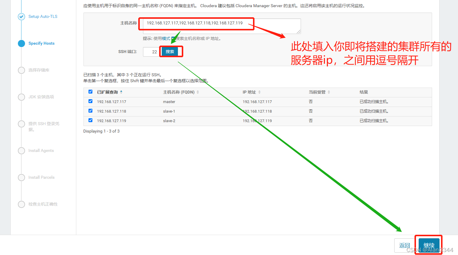The image size is (458, 255).
Task: Toggle the select-all hosts header checkbox
Action: point(90,92)
